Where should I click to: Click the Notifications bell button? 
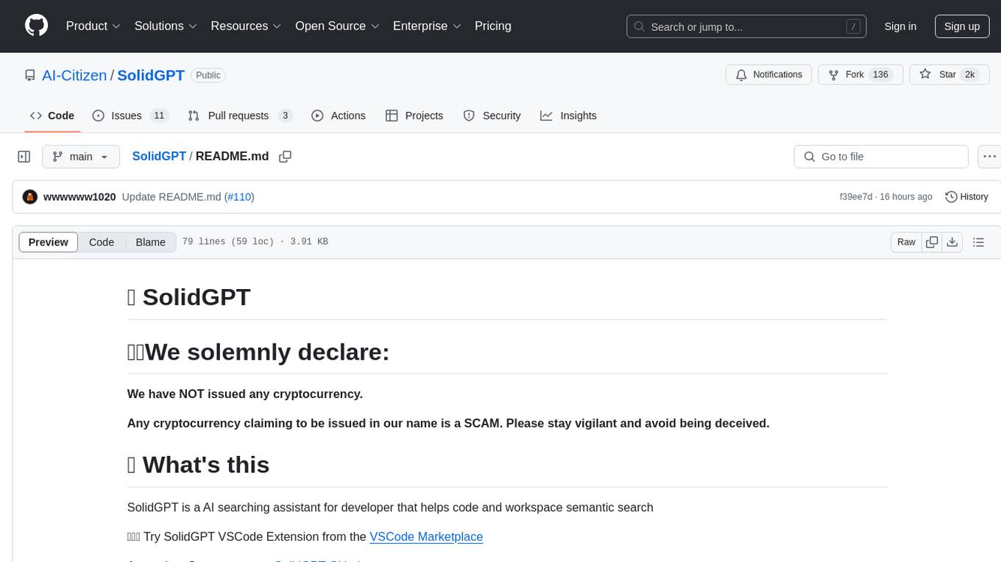pos(769,75)
